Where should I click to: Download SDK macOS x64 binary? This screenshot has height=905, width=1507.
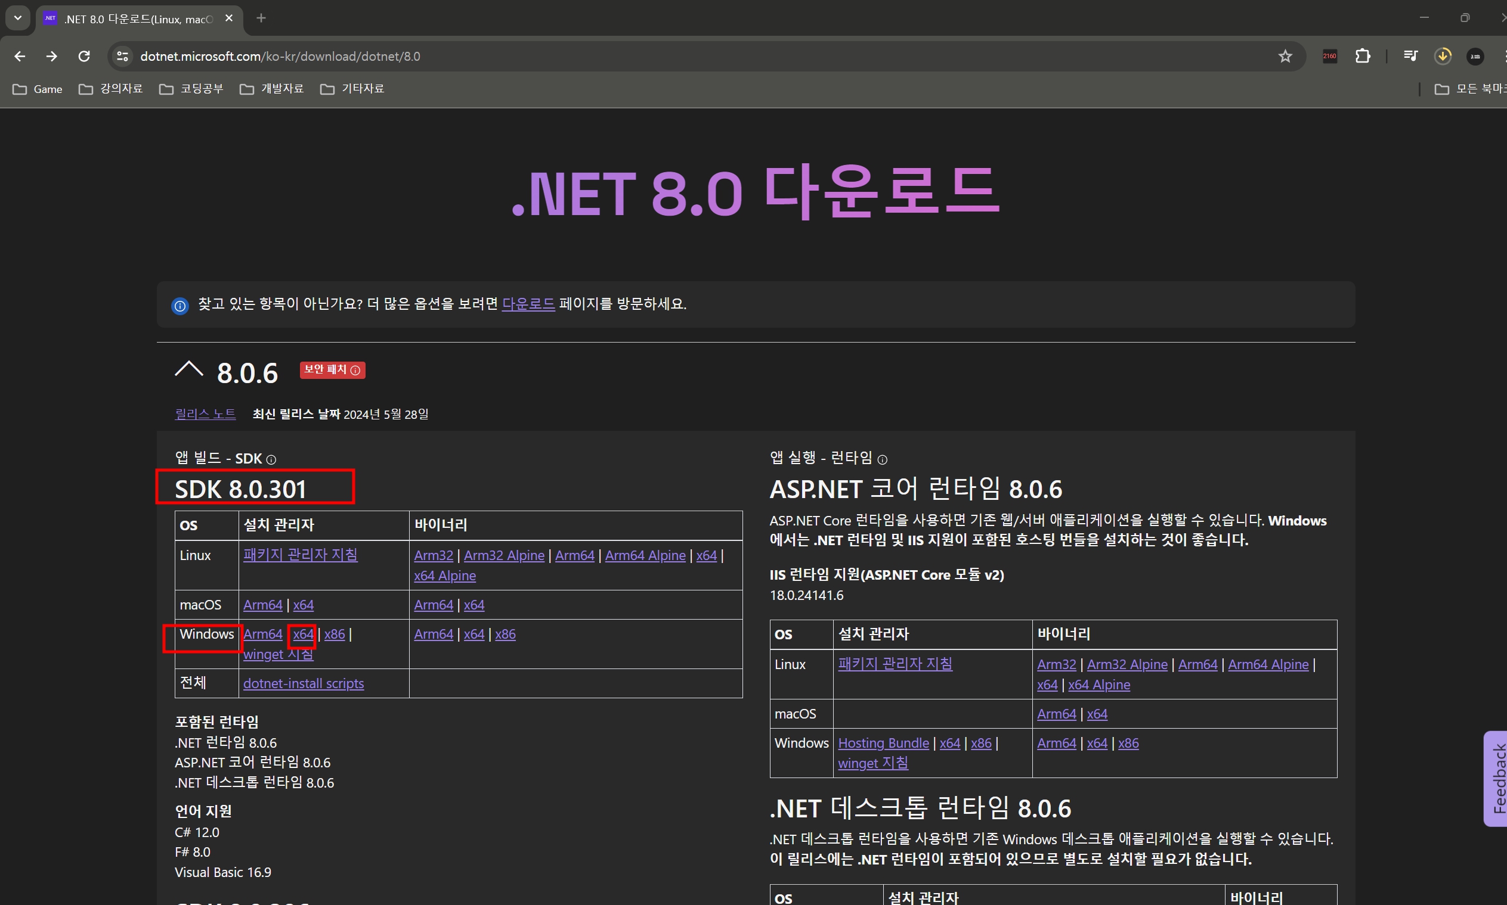coord(474,605)
